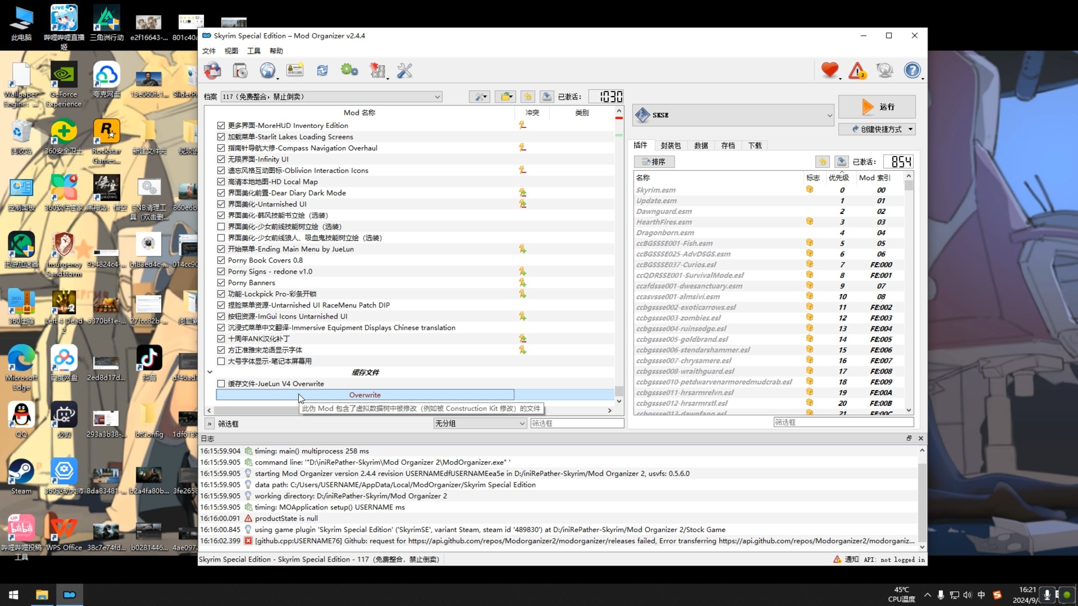Click the red heart endorse icon

829,71
